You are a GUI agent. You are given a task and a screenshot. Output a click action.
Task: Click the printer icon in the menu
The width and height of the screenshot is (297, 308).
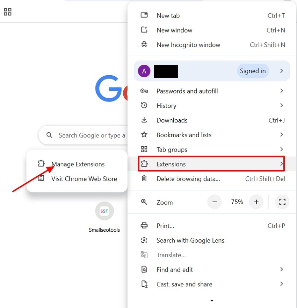144,225
